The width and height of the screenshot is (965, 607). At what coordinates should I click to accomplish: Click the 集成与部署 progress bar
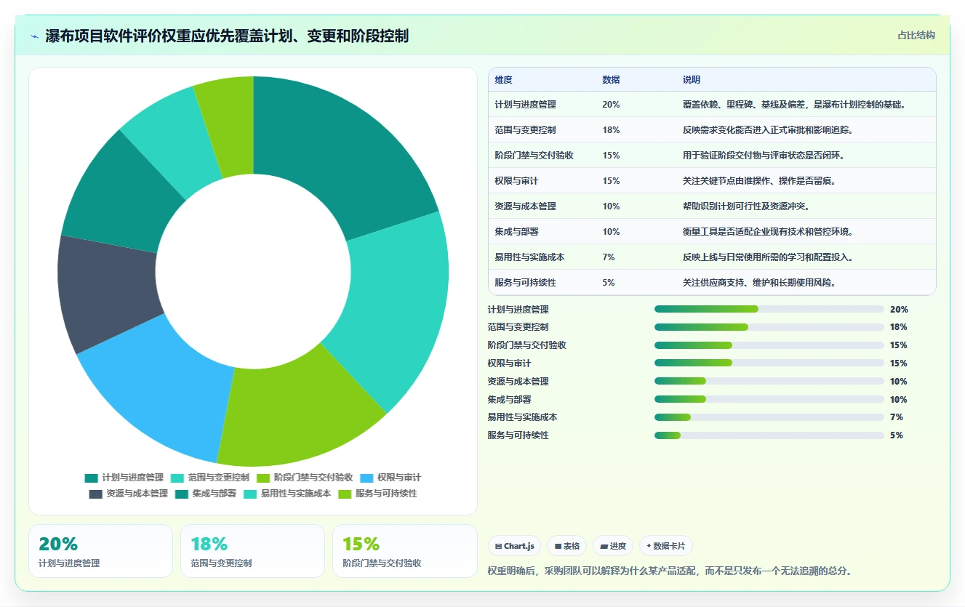(x=769, y=399)
